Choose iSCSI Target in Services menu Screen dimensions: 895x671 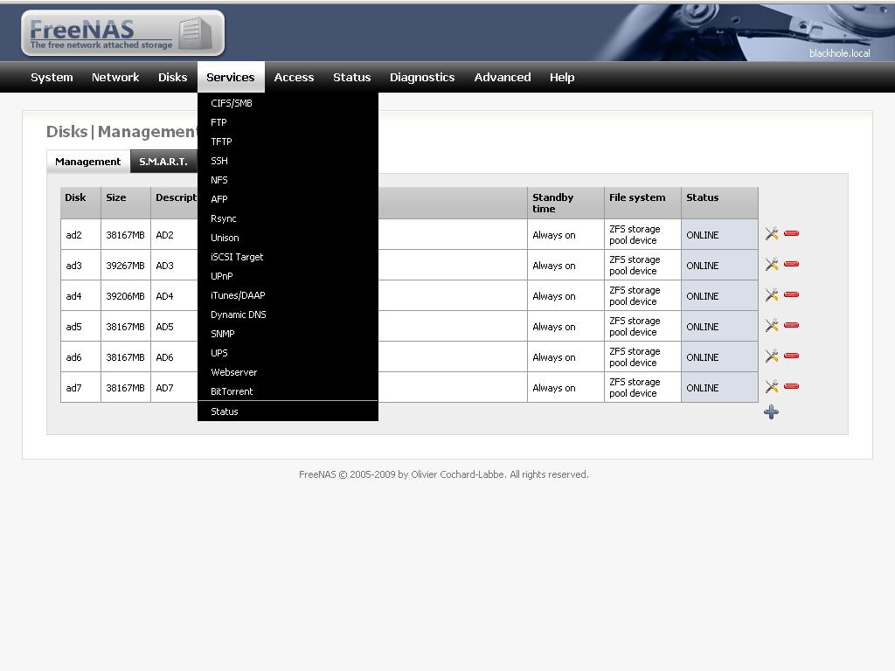pos(237,257)
